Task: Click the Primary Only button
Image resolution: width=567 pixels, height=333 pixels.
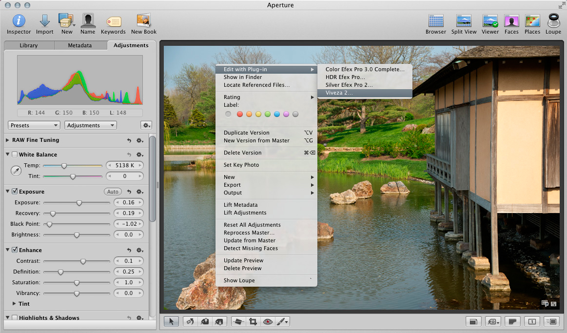Action: pyautogui.click(x=531, y=321)
